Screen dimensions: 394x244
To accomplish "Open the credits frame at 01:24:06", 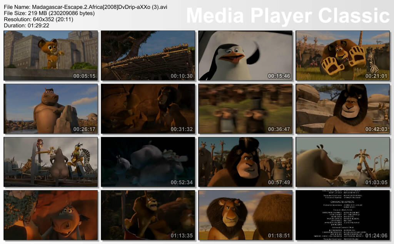I will (x=343, y=215).
